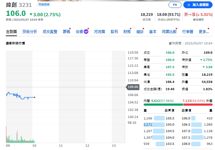Click bid price 104.5 row
Viewport: 215px width, 150px height.
coord(159,131)
